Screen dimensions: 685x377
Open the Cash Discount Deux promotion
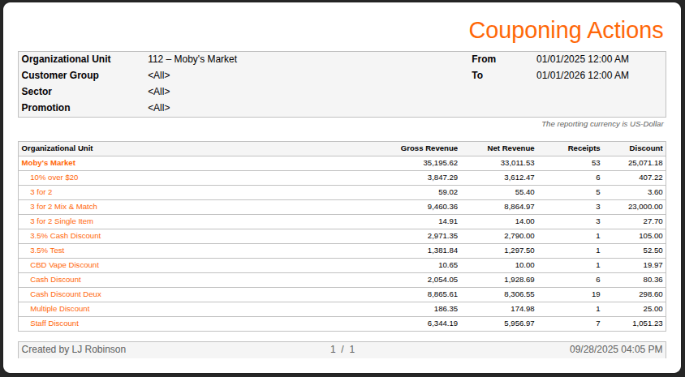[x=65, y=294]
